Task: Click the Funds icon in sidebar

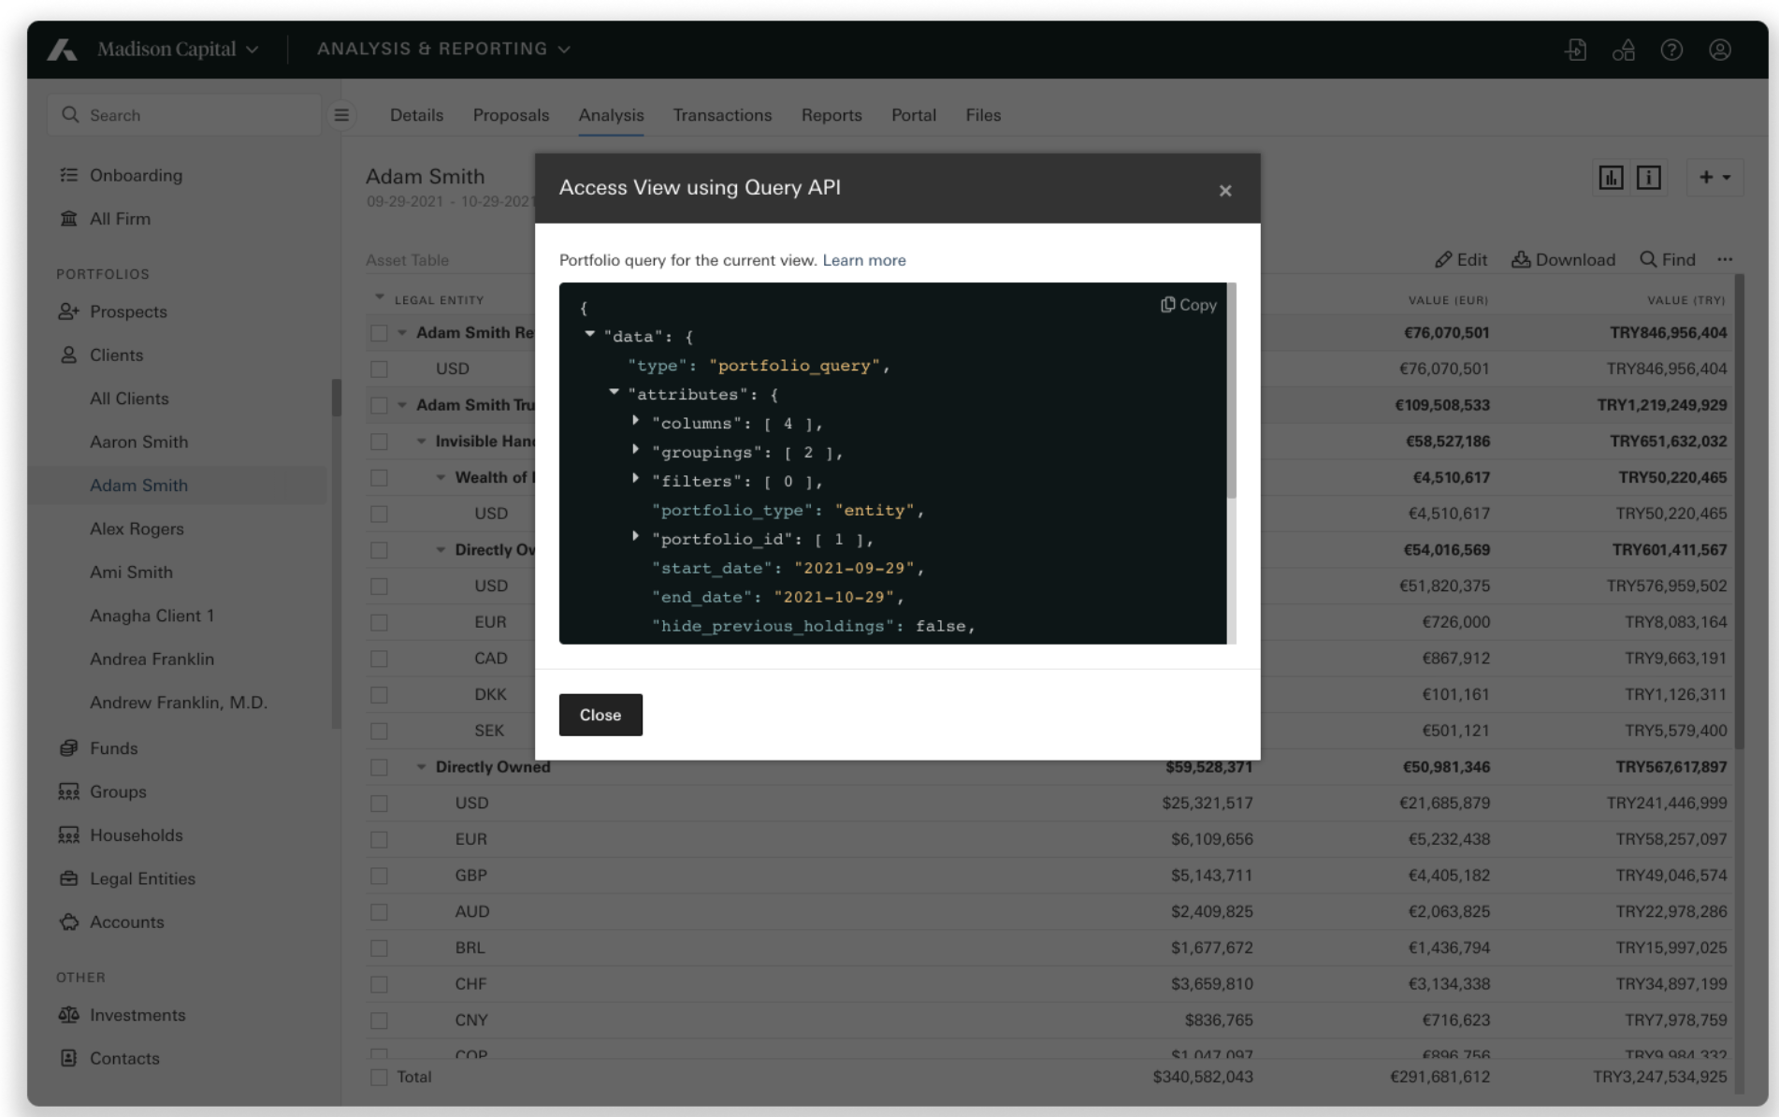Action: [68, 747]
